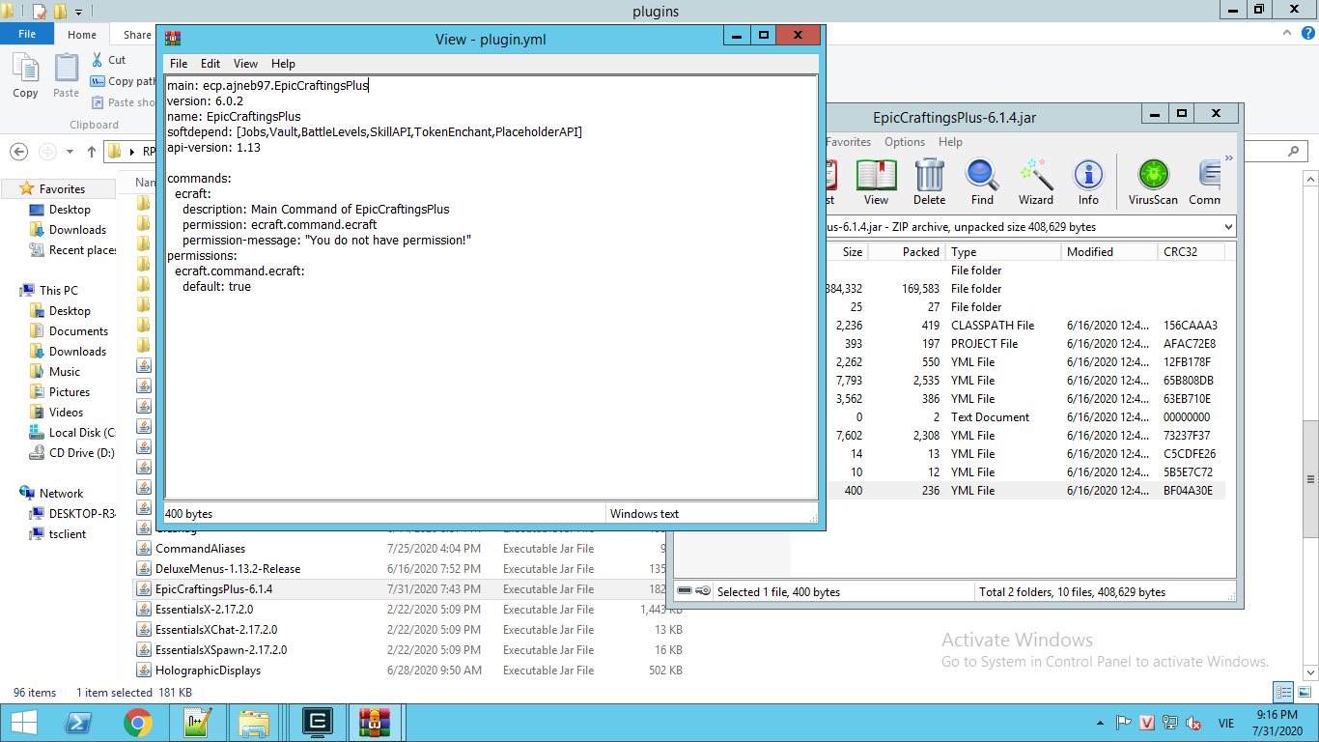Image resolution: width=1319 pixels, height=742 pixels.
Task: Show hidden system tray icons
Action: pyautogui.click(x=1101, y=723)
